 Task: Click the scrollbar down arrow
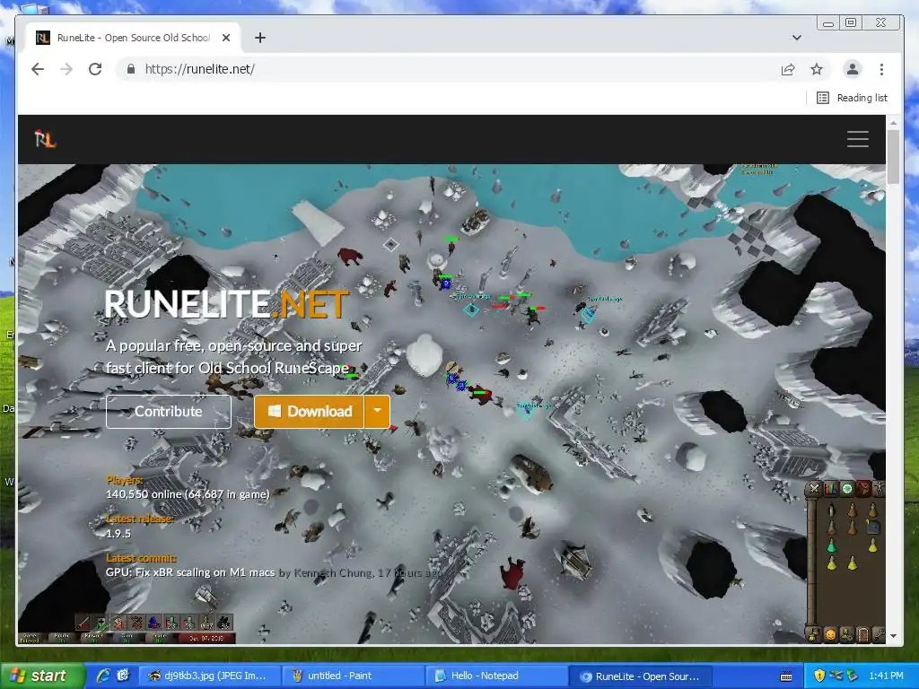[893, 636]
